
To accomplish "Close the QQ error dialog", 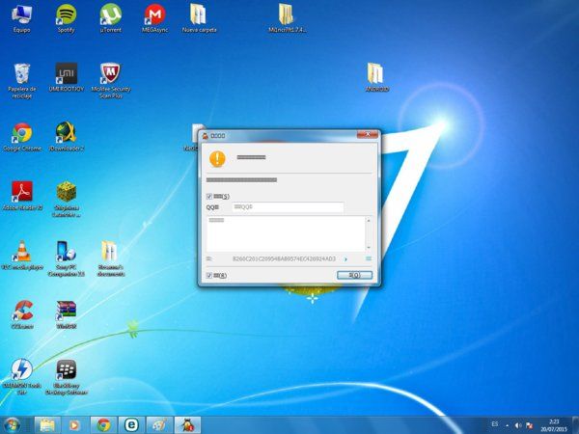I will pyautogui.click(x=368, y=134).
